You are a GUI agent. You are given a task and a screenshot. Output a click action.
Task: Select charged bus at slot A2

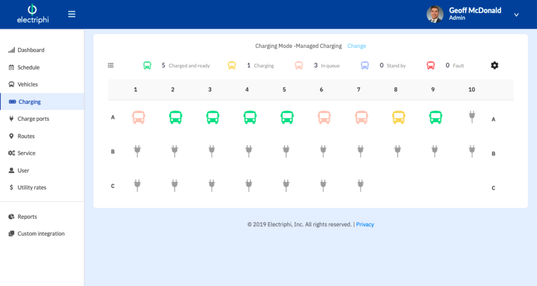click(175, 117)
